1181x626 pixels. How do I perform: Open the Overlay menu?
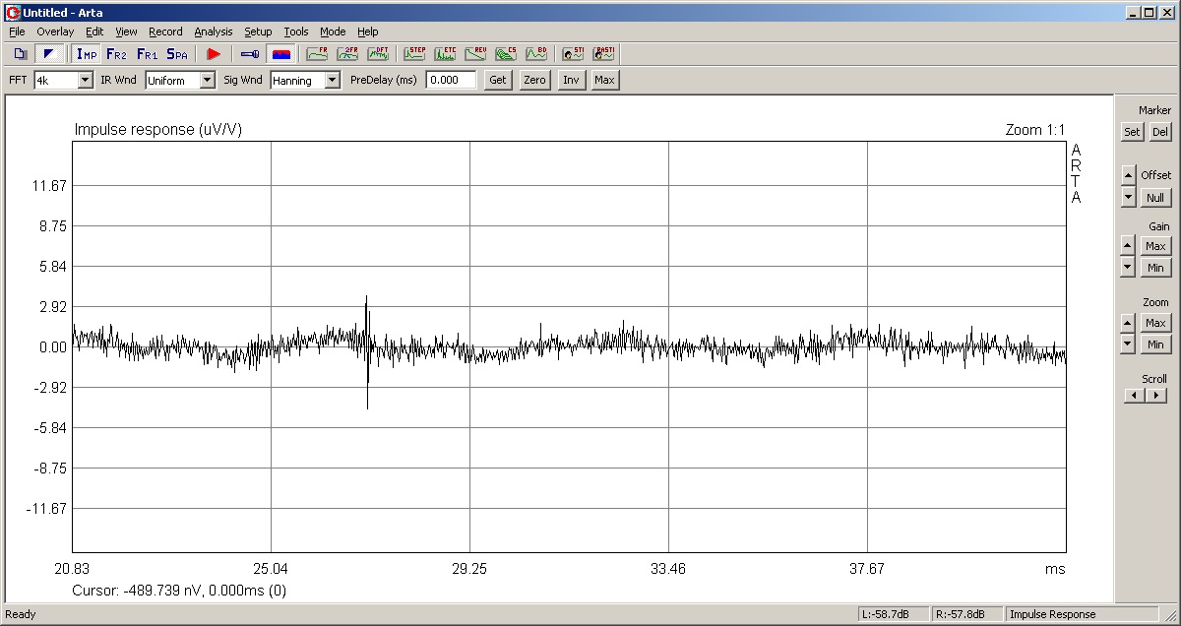pyautogui.click(x=55, y=31)
